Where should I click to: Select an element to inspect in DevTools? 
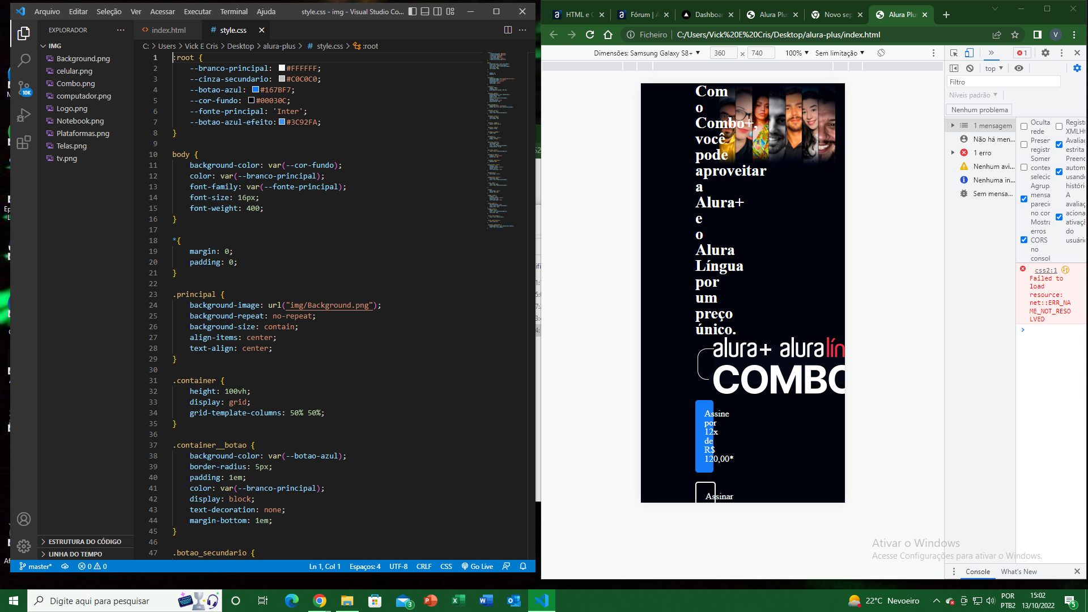[x=954, y=53]
